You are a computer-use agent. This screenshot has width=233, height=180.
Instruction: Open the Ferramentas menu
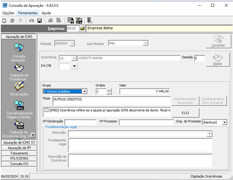coord(28,13)
